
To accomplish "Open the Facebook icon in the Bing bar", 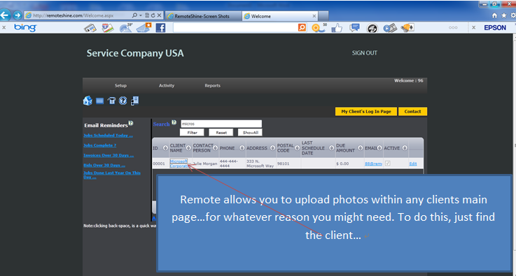I will (160, 28).
